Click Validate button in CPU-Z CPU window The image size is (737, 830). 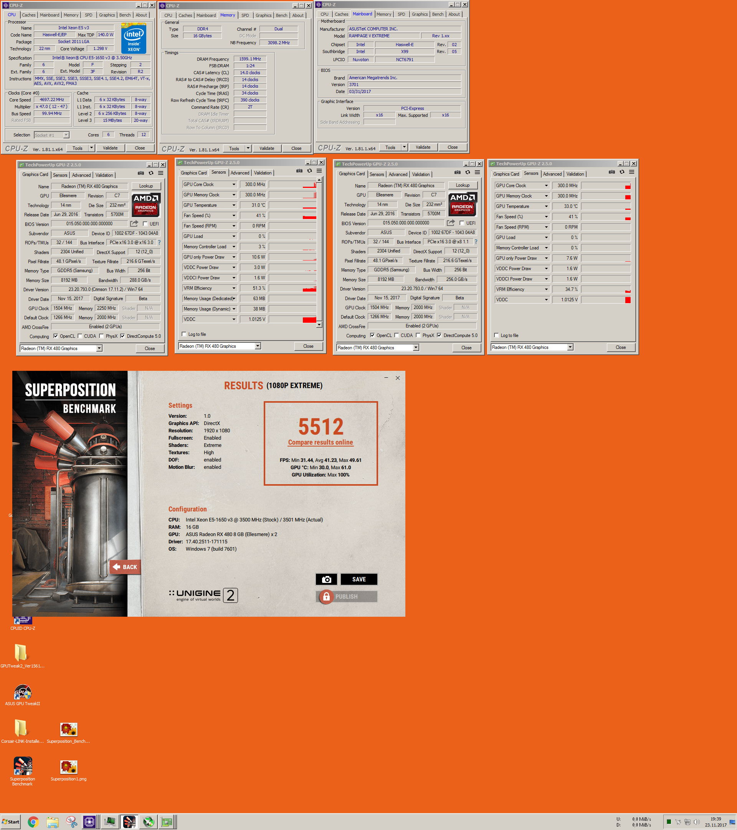point(110,148)
